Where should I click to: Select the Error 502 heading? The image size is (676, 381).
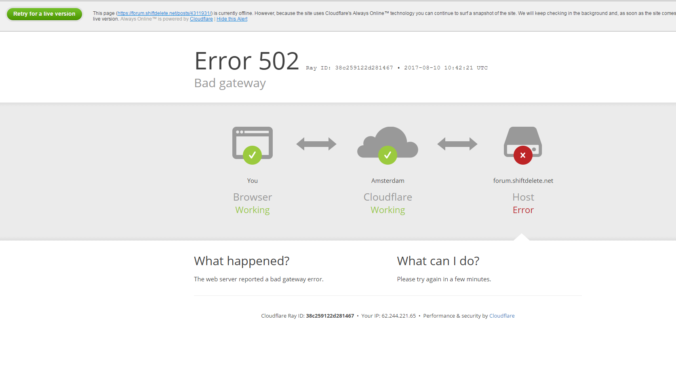[x=247, y=61]
